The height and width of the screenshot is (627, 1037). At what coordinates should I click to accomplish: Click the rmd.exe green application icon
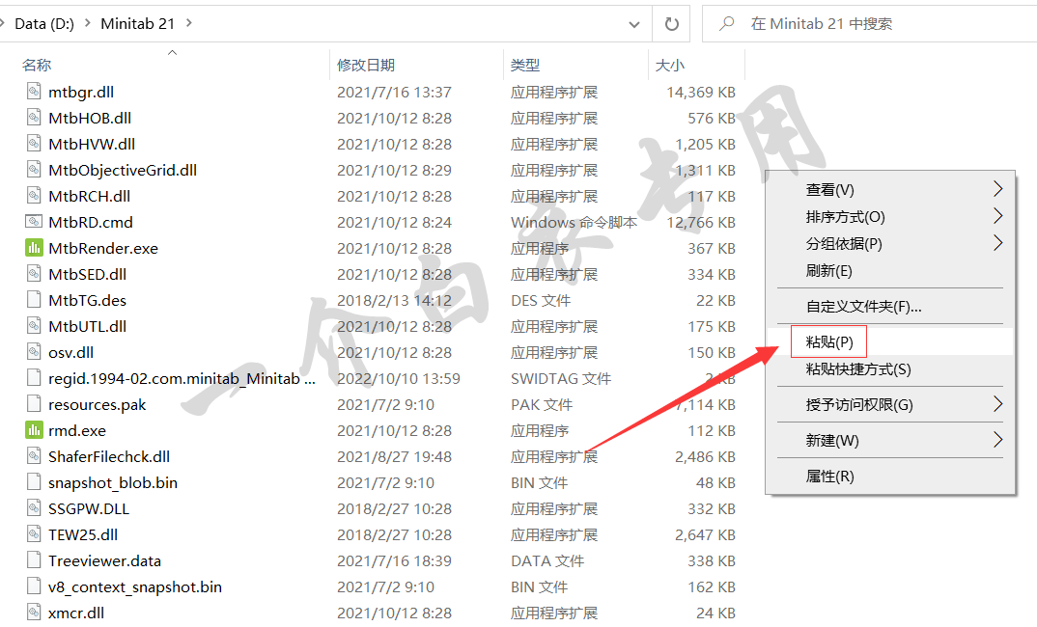[34, 430]
